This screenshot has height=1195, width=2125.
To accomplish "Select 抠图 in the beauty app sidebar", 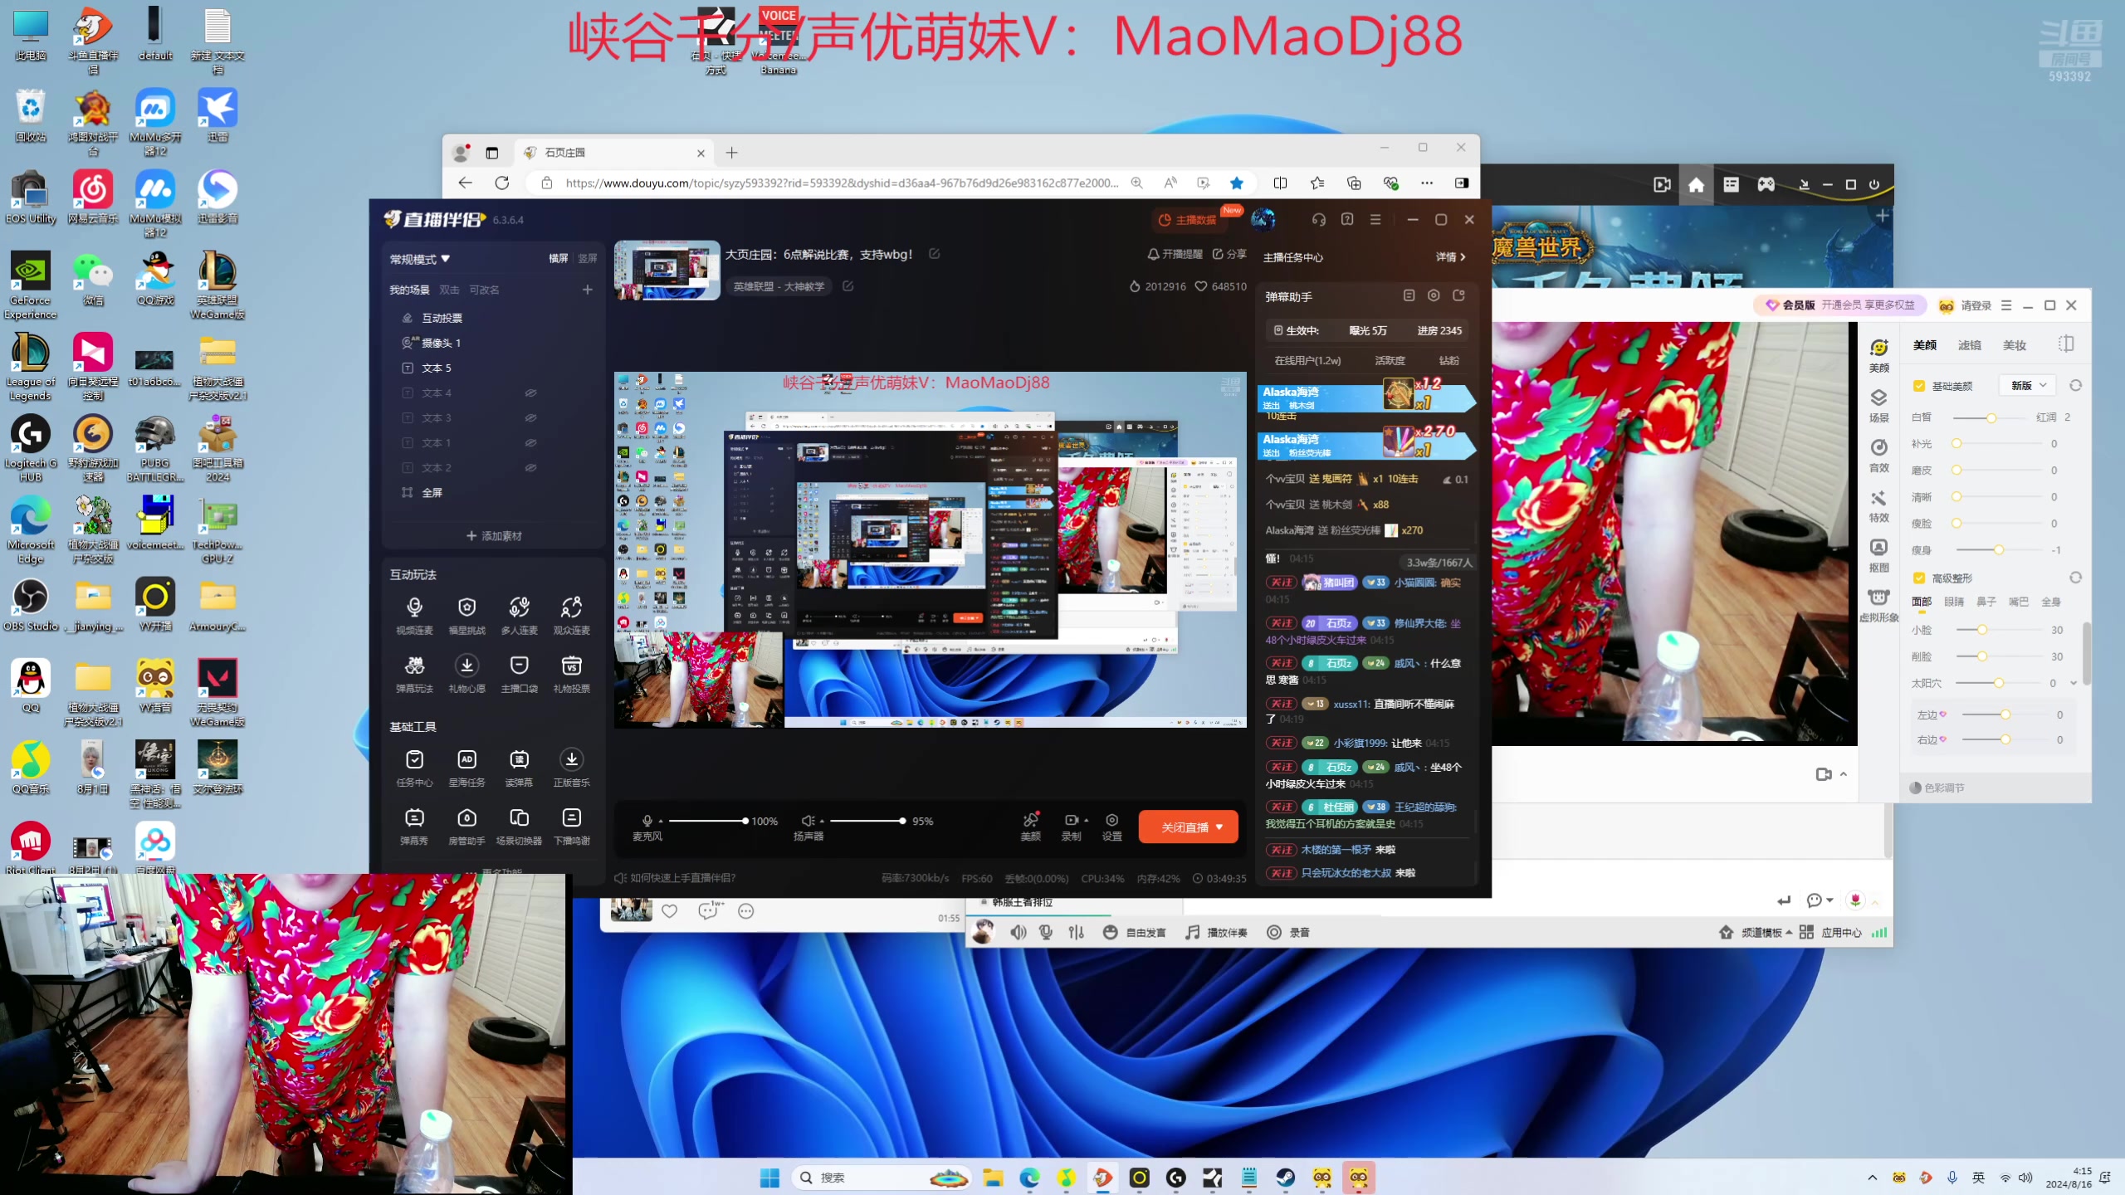I will coord(1878,555).
